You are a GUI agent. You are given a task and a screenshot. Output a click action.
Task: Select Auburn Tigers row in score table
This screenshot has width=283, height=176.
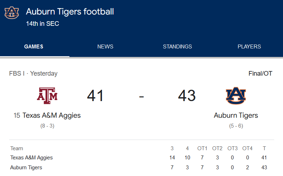point(26,168)
